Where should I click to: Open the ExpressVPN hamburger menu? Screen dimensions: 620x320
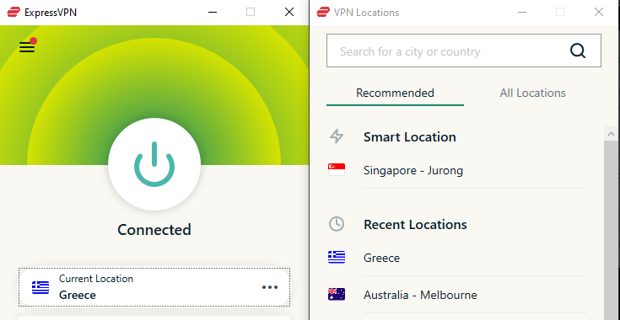[27, 47]
